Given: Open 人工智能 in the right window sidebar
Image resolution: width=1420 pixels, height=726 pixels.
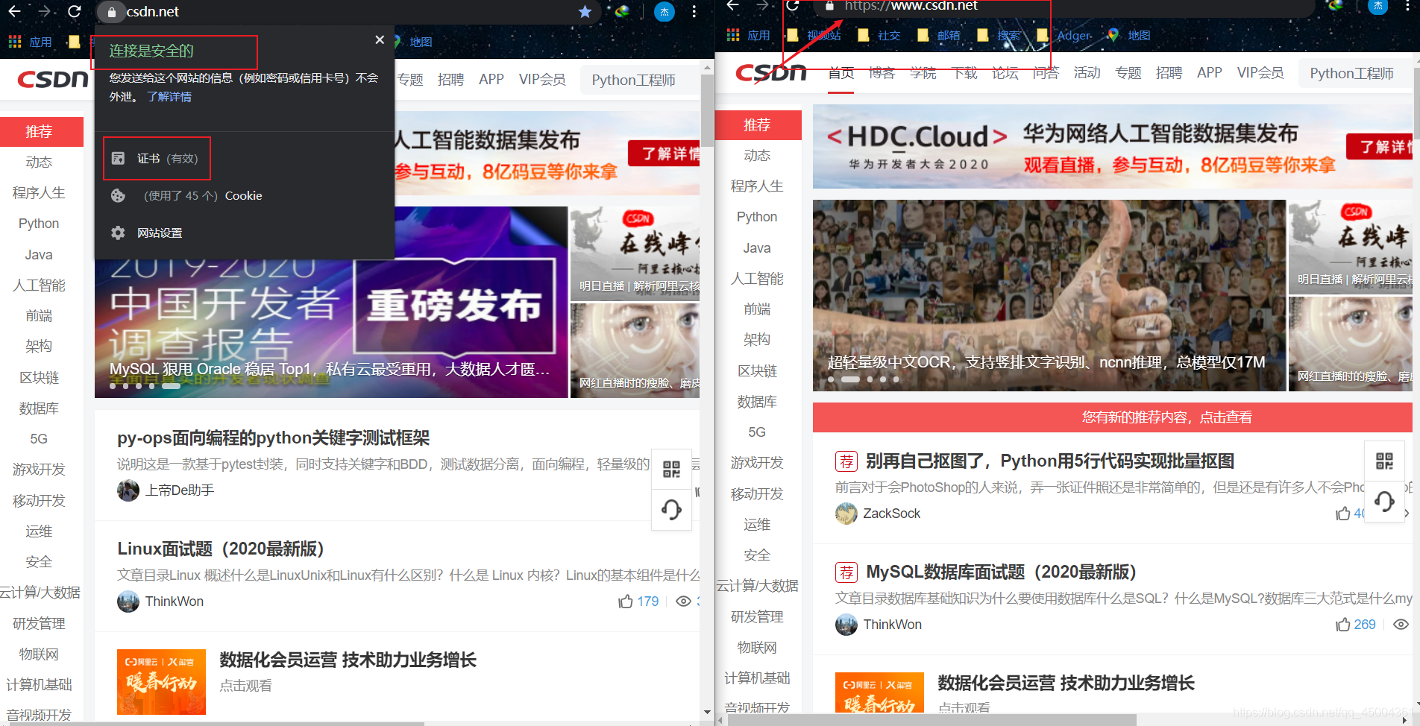Looking at the screenshot, I should pyautogui.click(x=757, y=279).
